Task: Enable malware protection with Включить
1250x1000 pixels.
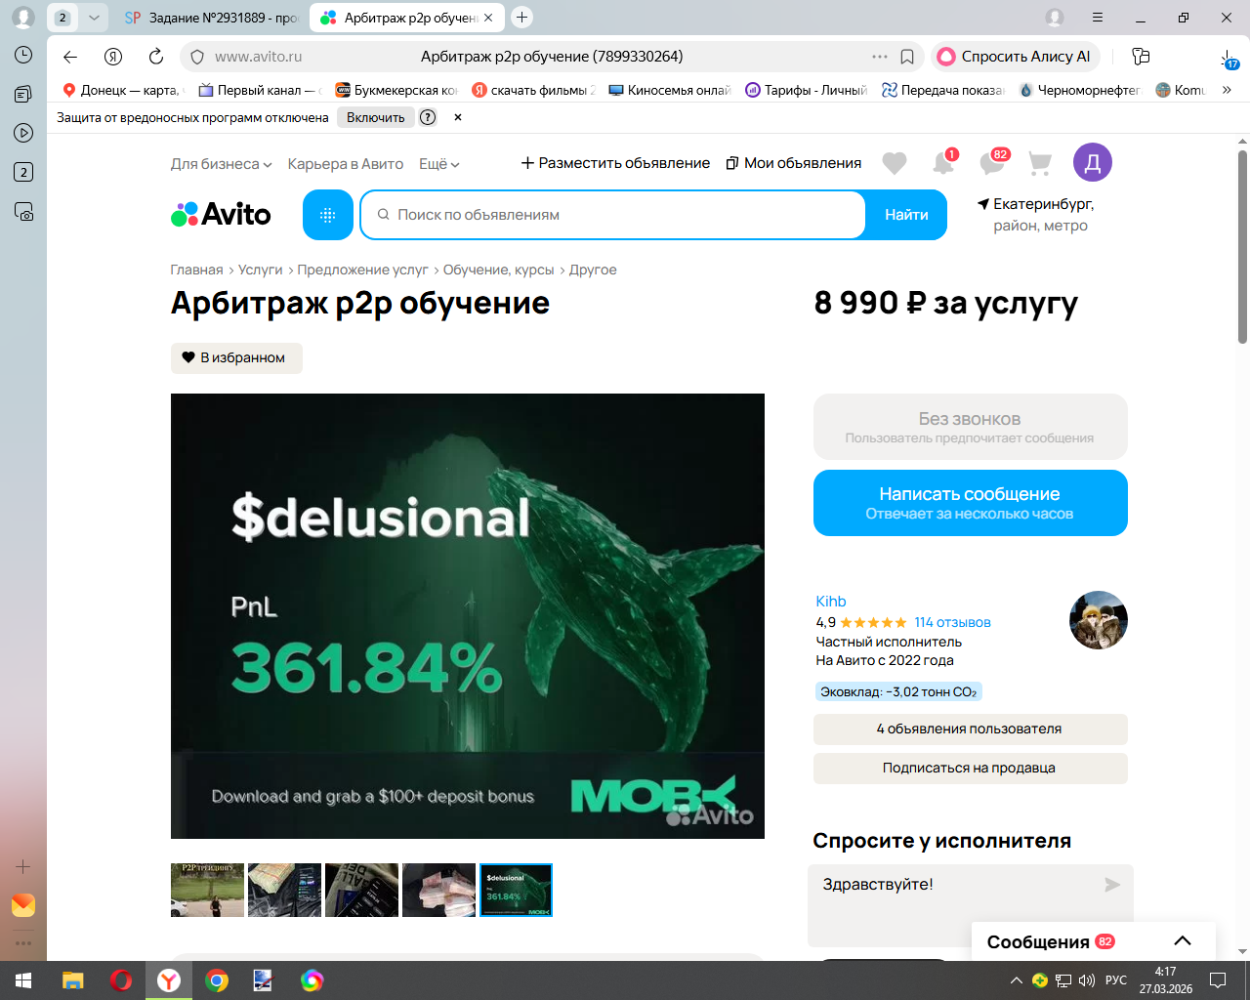Action: tap(376, 117)
